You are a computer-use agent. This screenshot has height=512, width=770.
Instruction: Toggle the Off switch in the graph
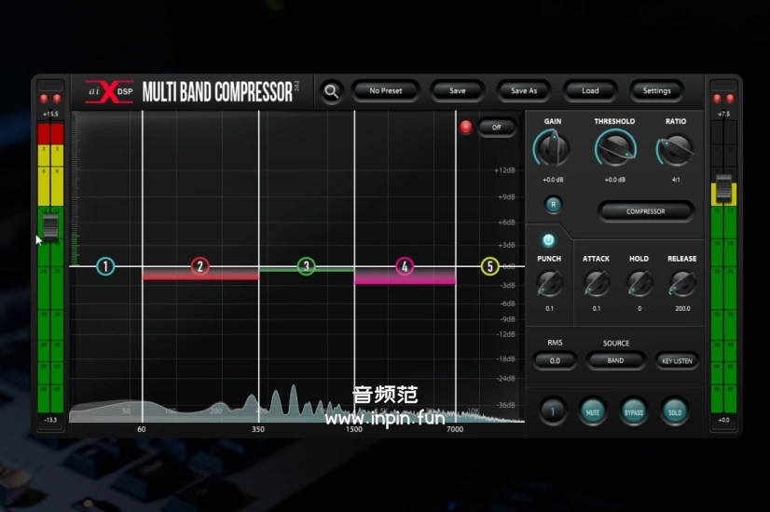coord(497,128)
